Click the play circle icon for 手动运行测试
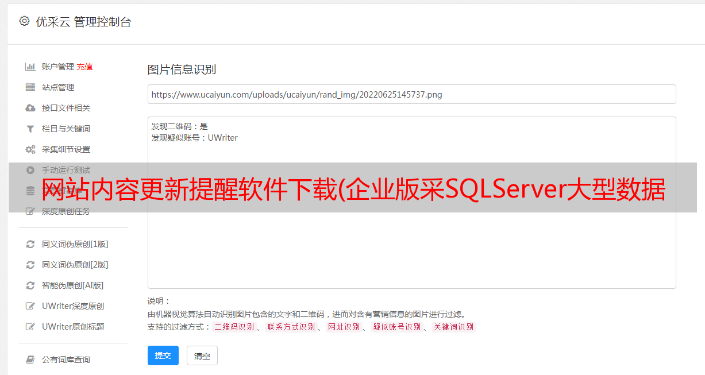Viewport: 705px width, 375px height. click(30, 170)
